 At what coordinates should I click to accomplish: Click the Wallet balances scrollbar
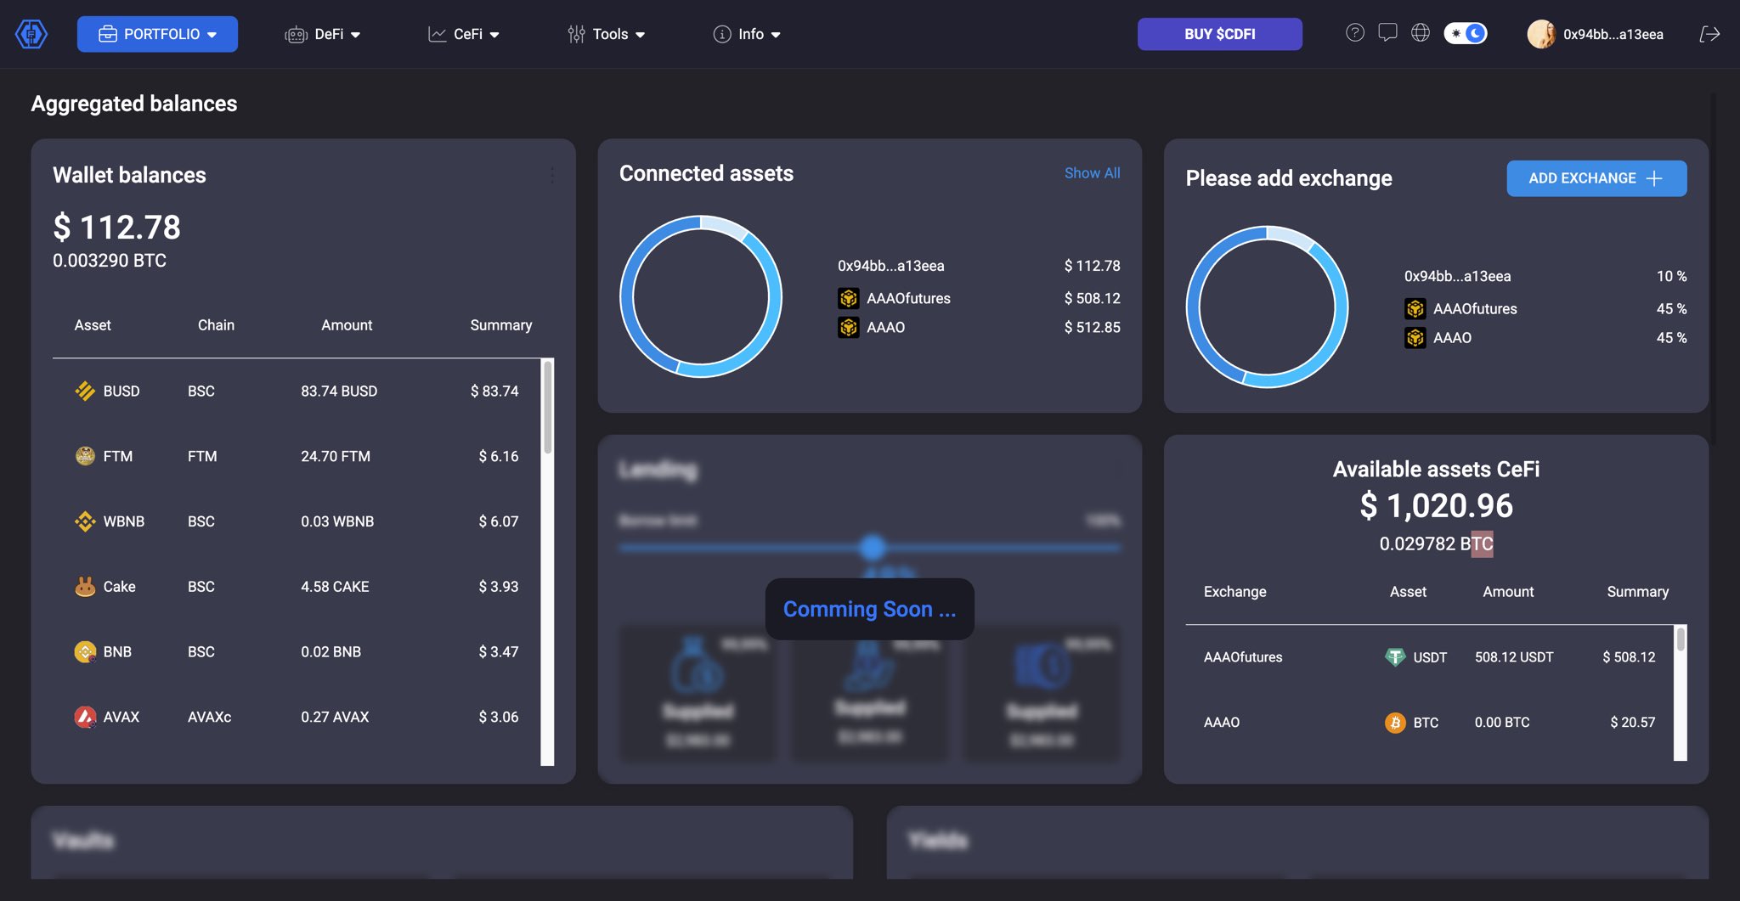pos(548,408)
